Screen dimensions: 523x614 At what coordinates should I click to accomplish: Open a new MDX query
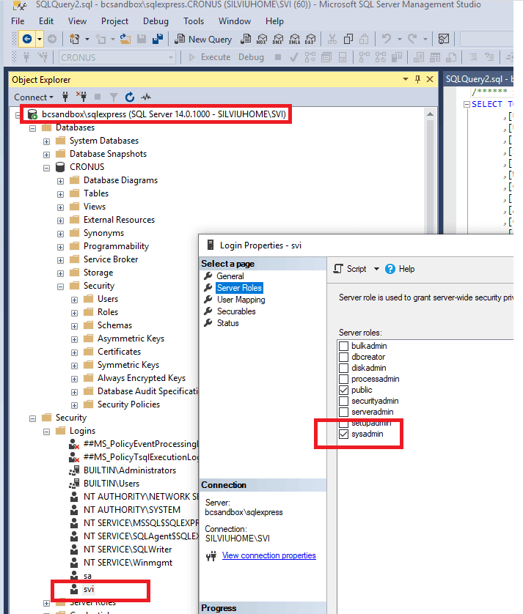262,39
